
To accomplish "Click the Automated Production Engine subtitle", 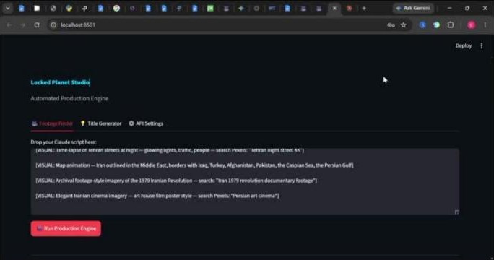I will (x=69, y=98).
